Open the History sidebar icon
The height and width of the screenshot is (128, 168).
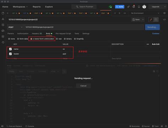pyautogui.click(x=3, y=42)
